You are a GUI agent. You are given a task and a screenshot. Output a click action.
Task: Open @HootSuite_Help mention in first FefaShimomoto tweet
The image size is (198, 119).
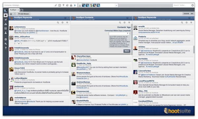(x=21, y=52)
